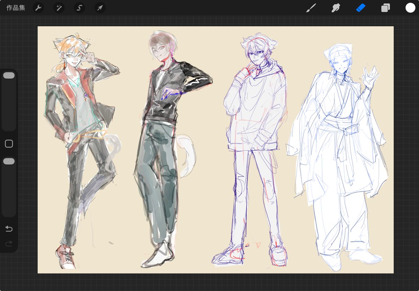Open the Layers panel
Screen dimensions: 419x291
(385, 8)
